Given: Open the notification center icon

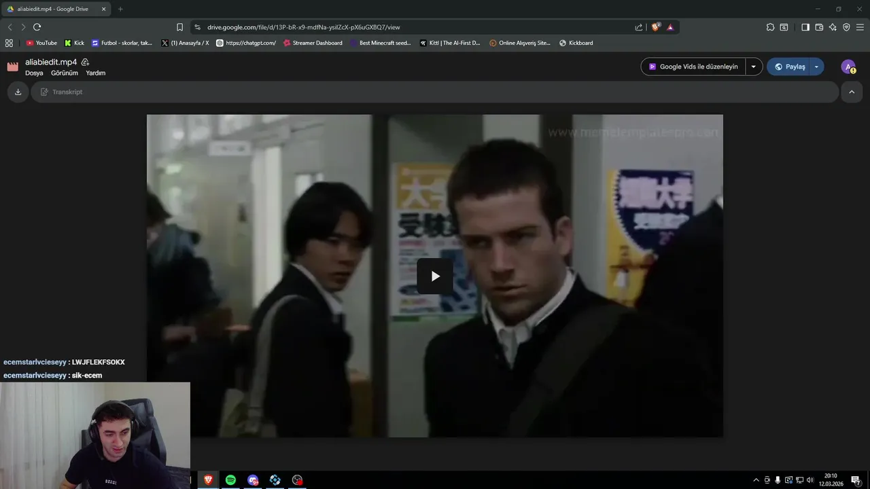Looking at the screenshot, I should [856, 480].
